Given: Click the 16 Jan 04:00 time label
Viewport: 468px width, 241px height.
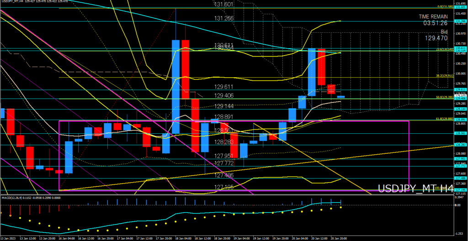Looking at the screenshot, I should (66, 239).
